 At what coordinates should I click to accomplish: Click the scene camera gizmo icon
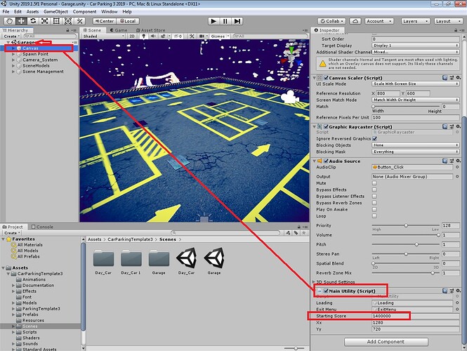point(290,97)
